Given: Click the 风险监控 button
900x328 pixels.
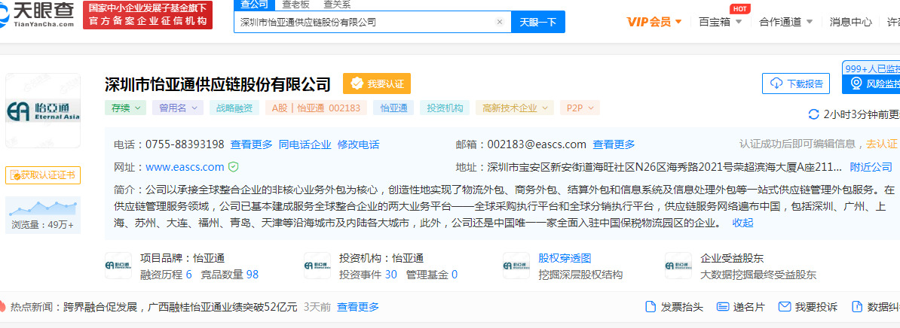Looking at the screenshot, I should coord(871,84).
